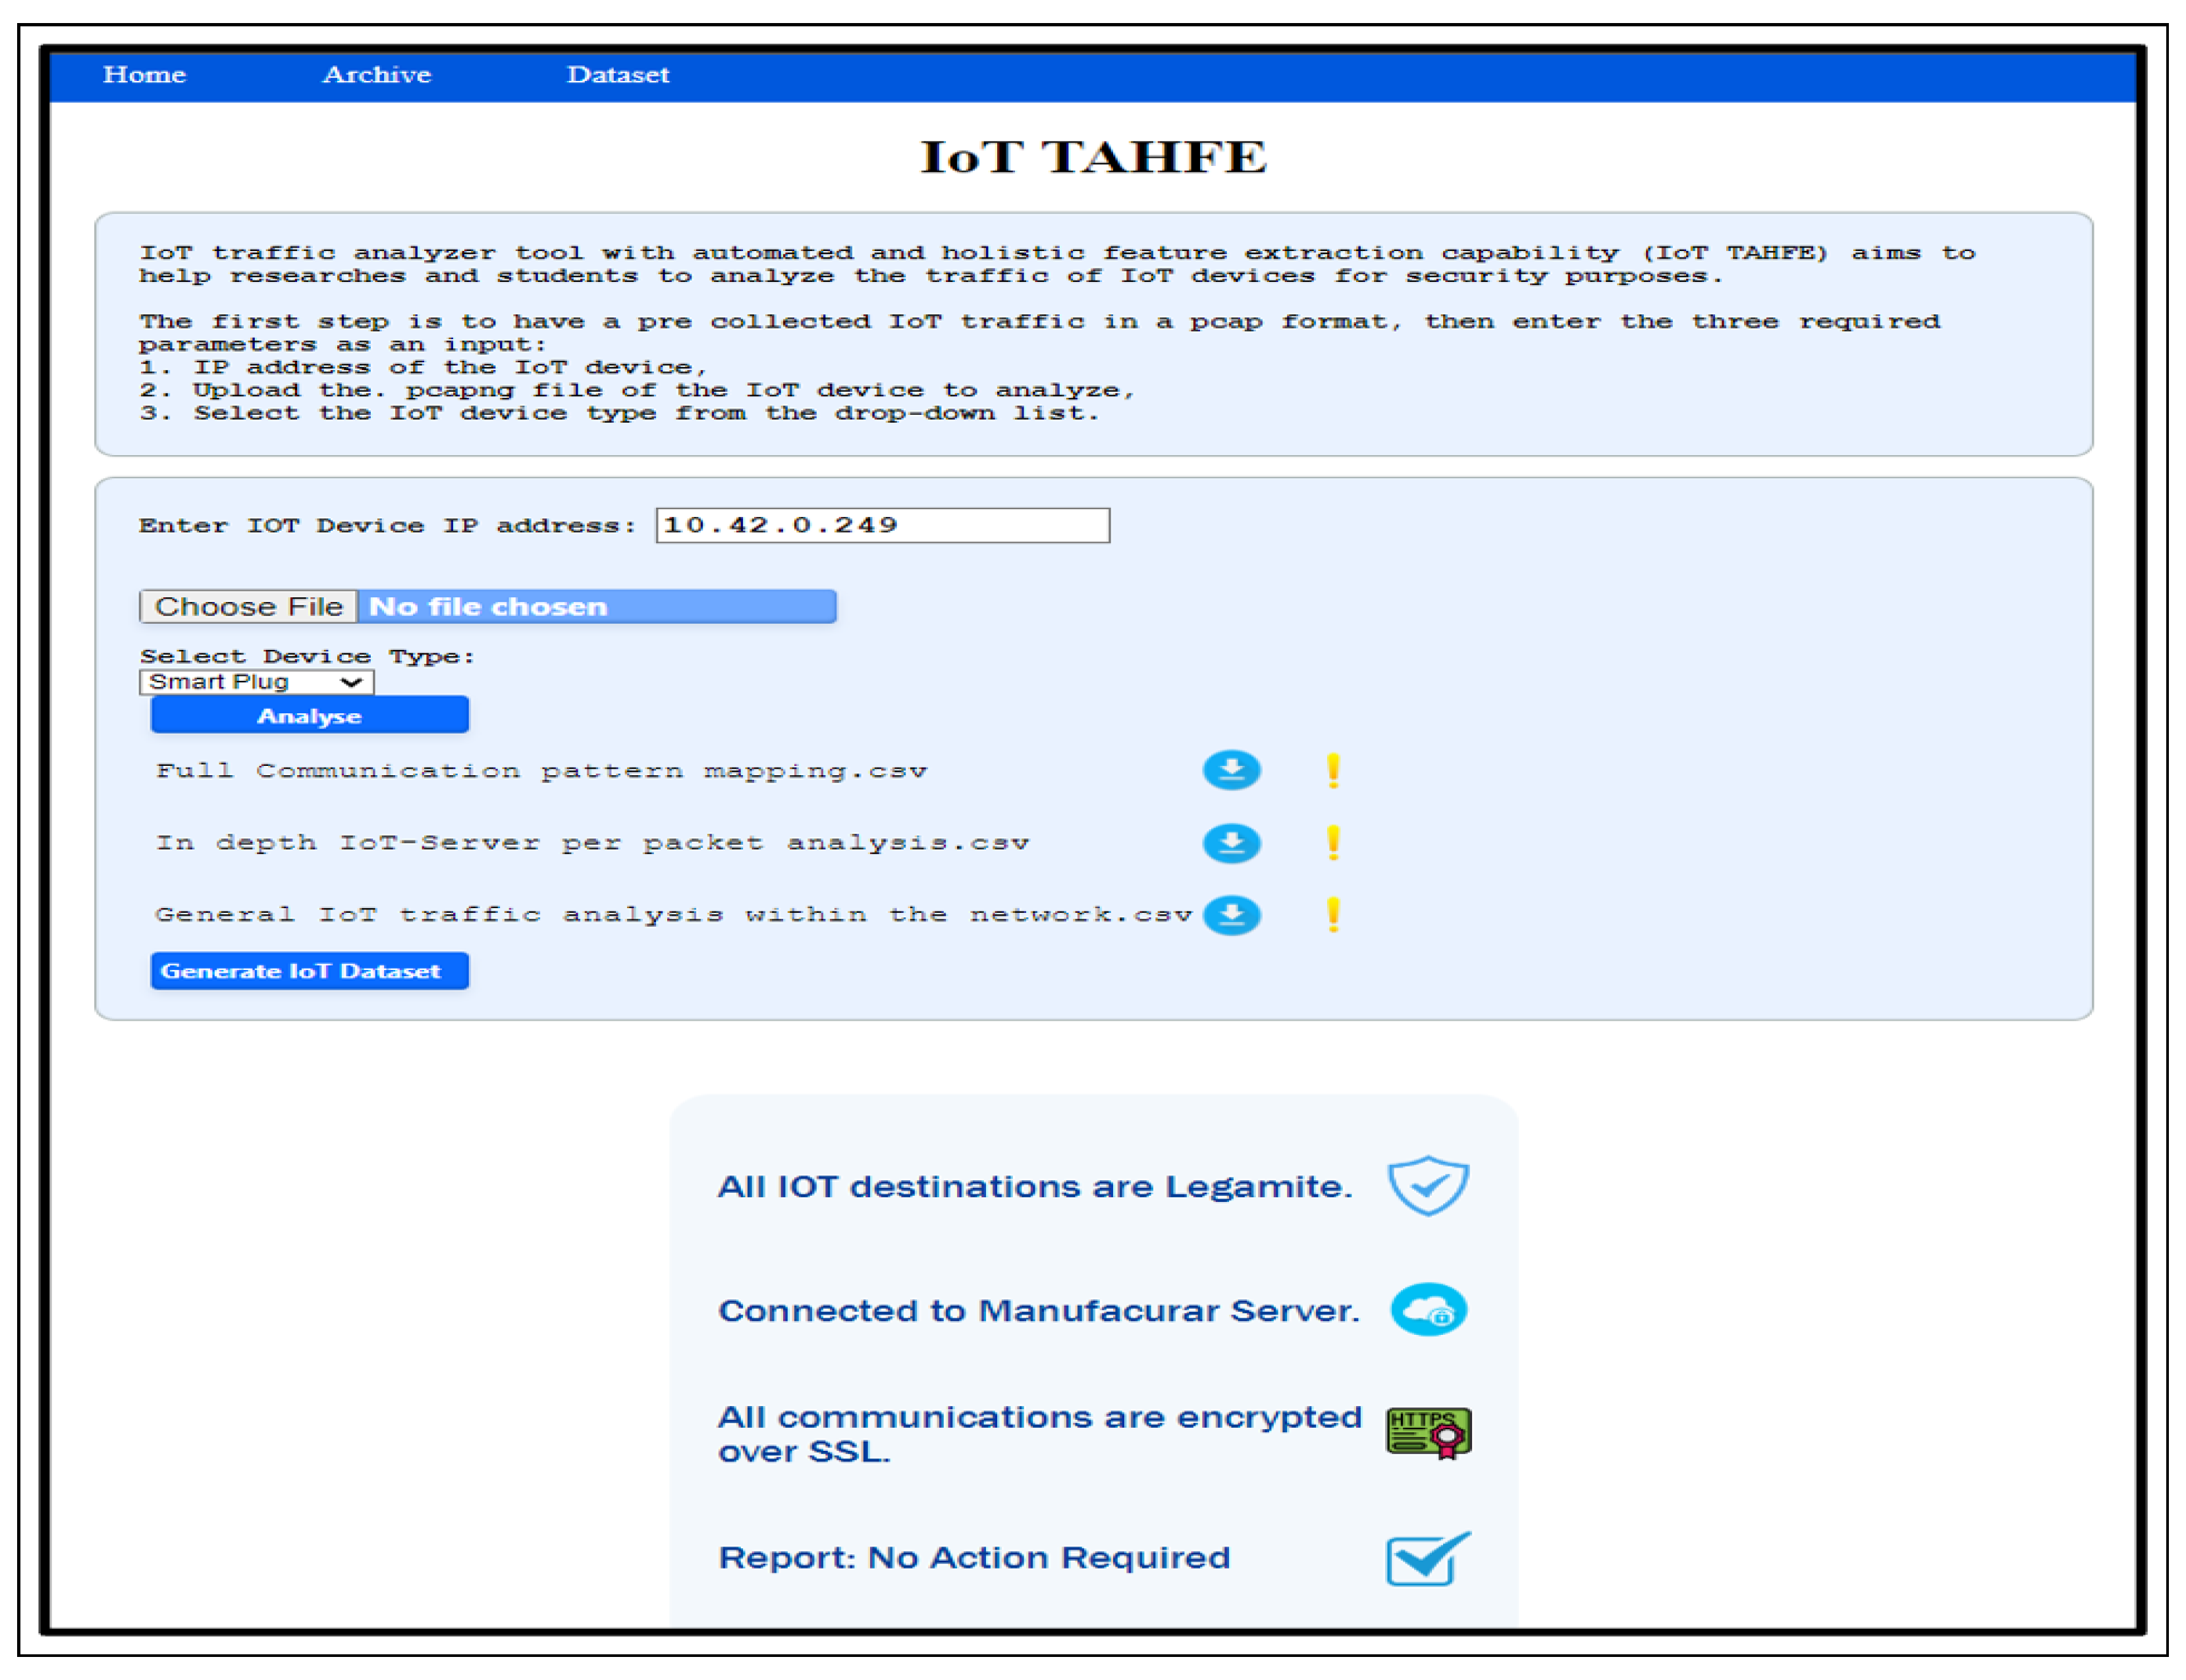This screenshot has width=2186, height=1680.
Task: Download General IoT traffic analysis csv
Action: [1231, 915]
